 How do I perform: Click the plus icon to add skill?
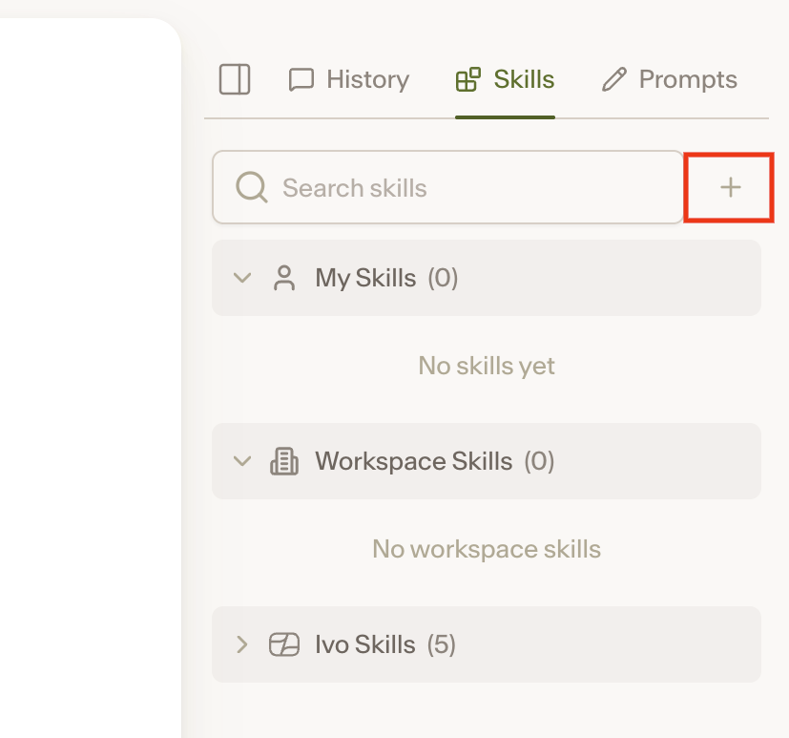(x=730, y=187)
